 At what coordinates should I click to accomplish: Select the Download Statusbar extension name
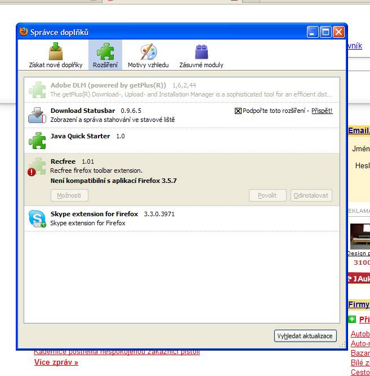tap(83, 111)
